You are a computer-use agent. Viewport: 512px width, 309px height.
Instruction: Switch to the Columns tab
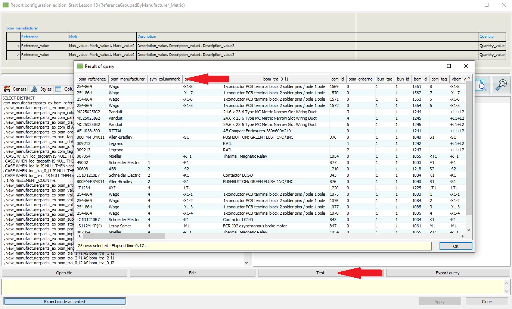click(68, 89)
